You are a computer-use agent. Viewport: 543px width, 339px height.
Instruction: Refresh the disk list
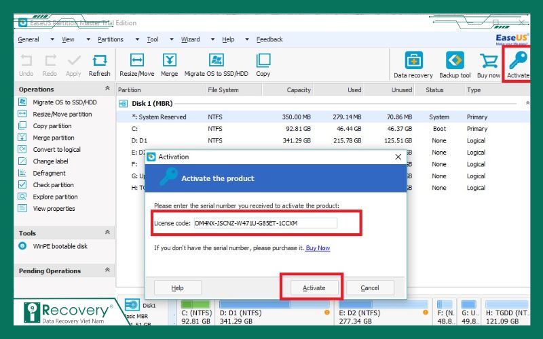click(x=99, y=65)
